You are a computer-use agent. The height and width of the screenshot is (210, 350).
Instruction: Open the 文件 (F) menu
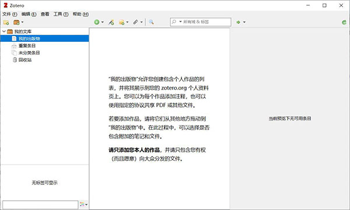[x=10, y=14]
